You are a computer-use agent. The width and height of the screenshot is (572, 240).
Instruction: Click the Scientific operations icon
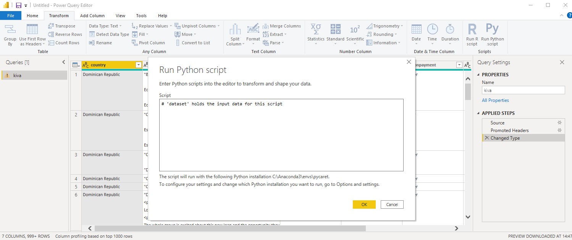[x=355, y=29]
